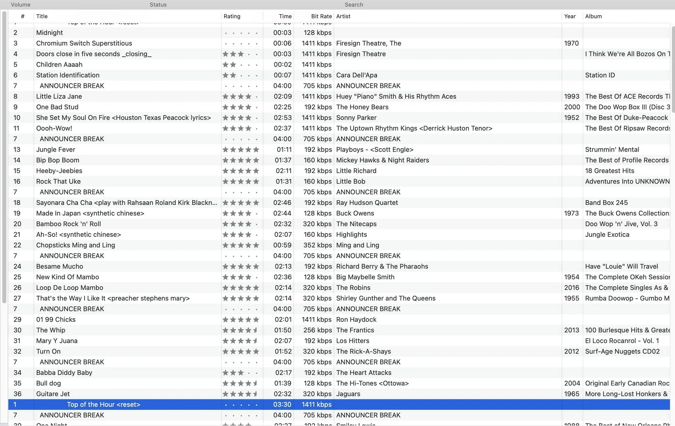The width and height of the screenshot is (675, 426).
Task: Click Buck Owens artist cell
Action: click(355, 213)
